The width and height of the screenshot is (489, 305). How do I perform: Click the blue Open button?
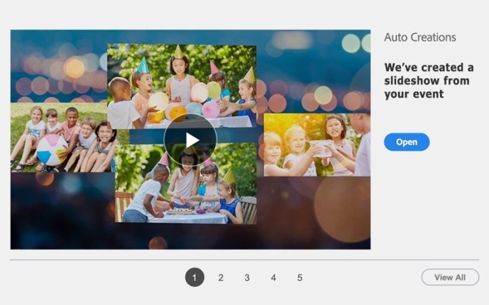pos(407,142)
